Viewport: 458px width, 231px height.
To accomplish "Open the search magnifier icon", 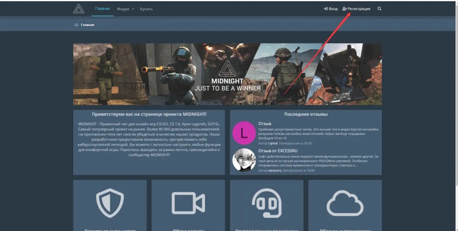I will (x=379, y=9).
